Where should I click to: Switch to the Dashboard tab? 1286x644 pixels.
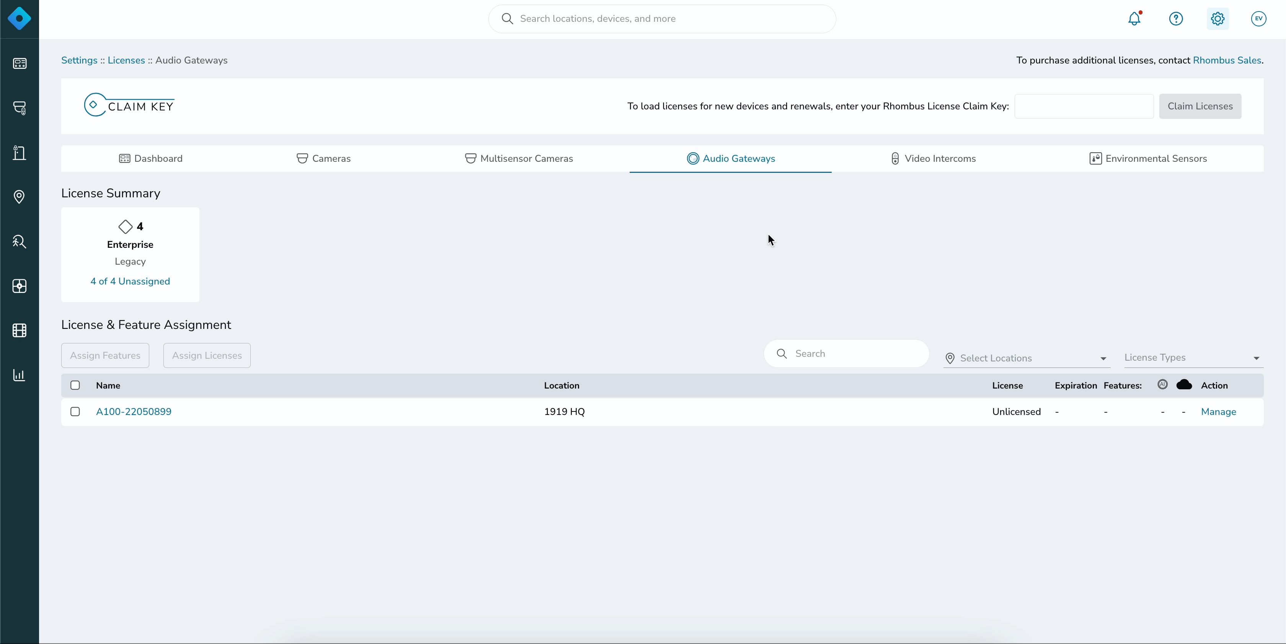[x=151, y=159]
